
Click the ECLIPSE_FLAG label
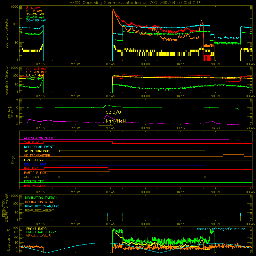click(35, 164)
